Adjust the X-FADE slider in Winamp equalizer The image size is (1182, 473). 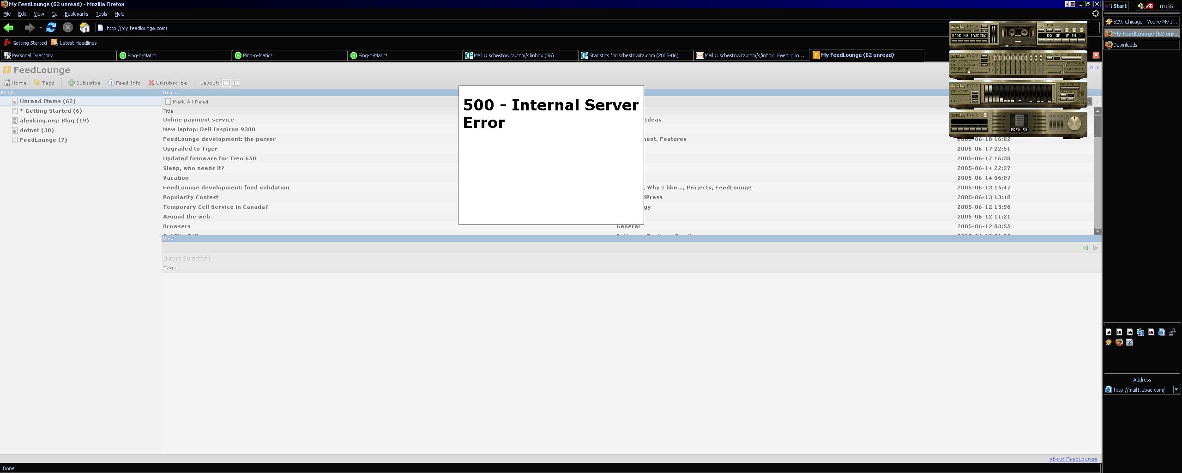[1064, 66]
